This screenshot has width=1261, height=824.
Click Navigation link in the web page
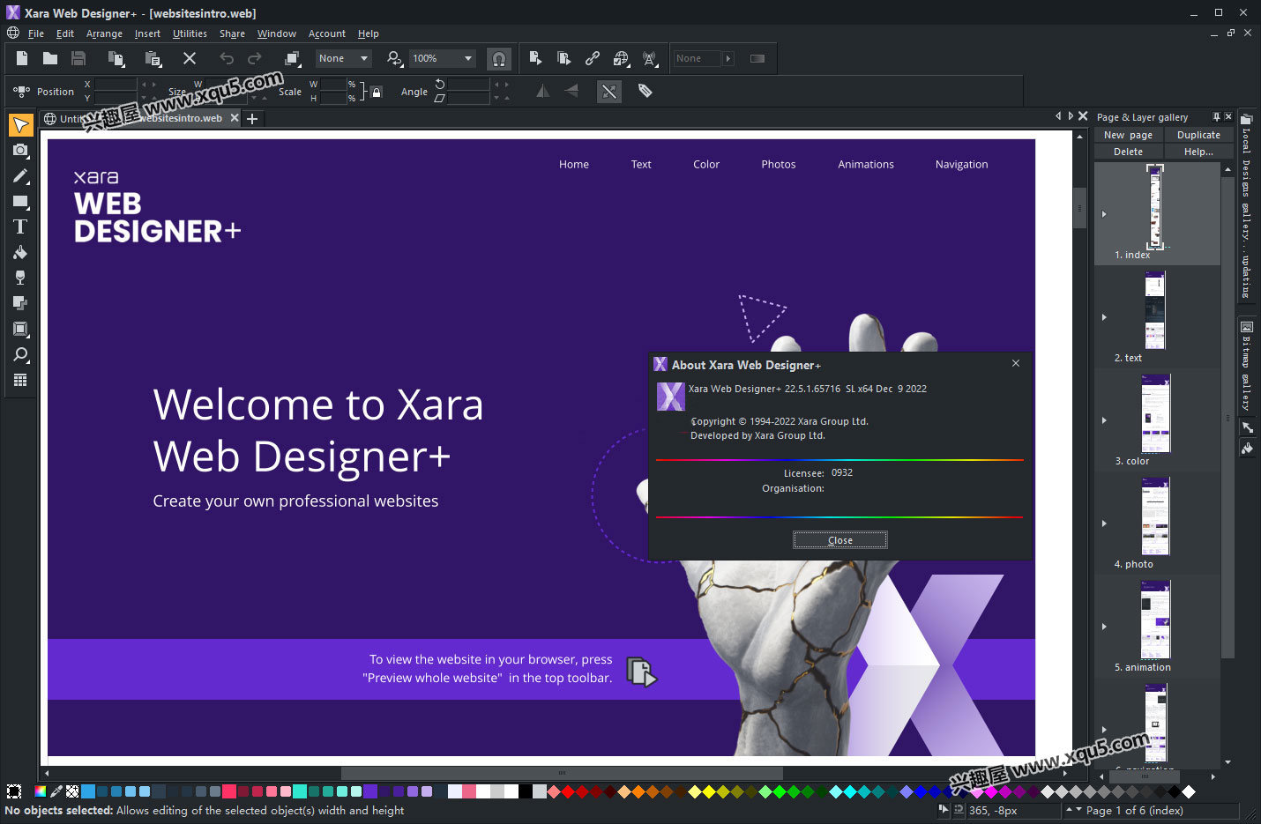pos(961,164)
